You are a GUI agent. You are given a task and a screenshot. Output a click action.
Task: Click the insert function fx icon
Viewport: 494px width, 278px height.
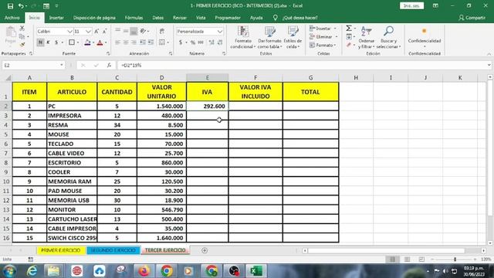[109, 65]
